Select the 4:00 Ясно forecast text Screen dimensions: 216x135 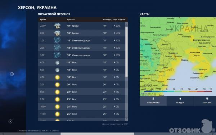[x=72, y=63]
